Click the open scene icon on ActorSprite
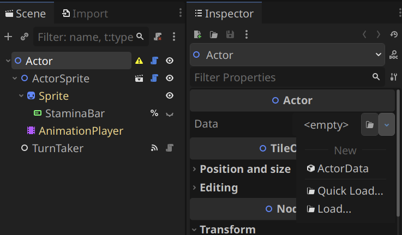 tap(140, 79)
